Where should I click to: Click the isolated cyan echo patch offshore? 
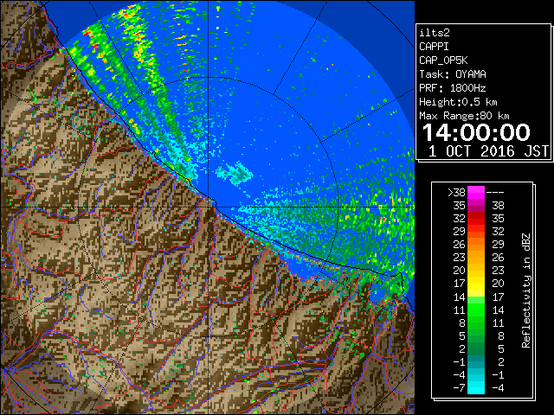(235, 173)
